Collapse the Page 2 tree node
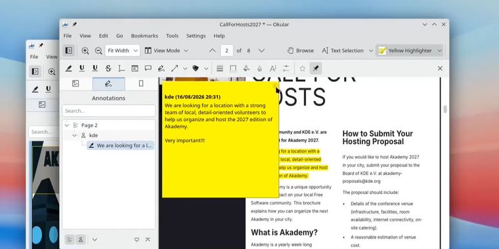Image resolution: width=499 pixels, height=249 pixels. (66, 125)
